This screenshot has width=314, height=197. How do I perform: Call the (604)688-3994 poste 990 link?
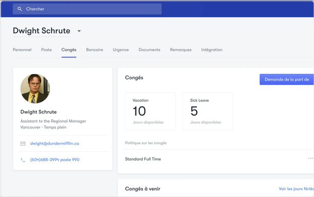55,160
